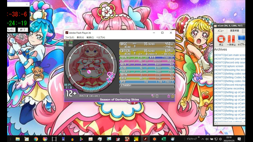The width and height of the screenshot is (253, 142).
Task: Open the メニュー tab in oCam
Action: tap(221, 31)
